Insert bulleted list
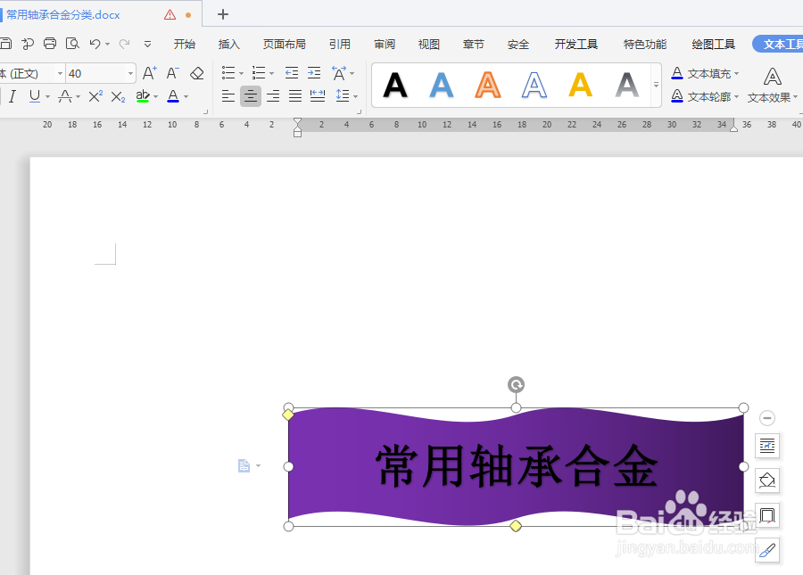Viewport: 803px width, 575px height. (228, 73)
